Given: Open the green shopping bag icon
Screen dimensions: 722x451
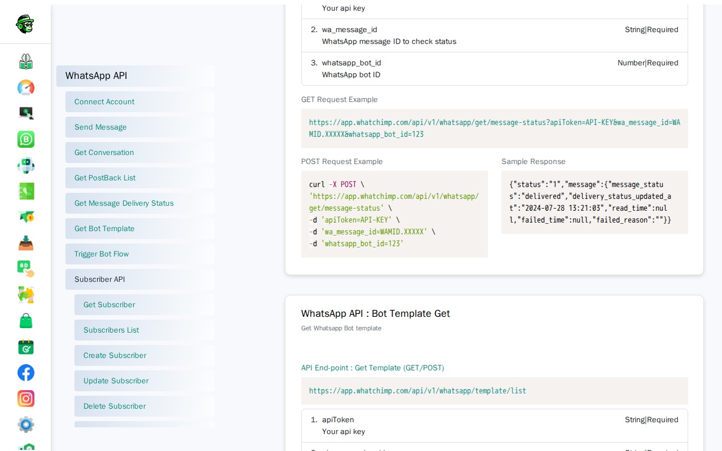Looking at the screenshot, I should point(26,321).
